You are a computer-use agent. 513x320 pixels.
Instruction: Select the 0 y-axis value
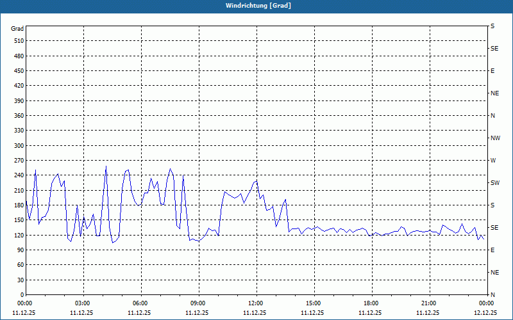[22, 295]
